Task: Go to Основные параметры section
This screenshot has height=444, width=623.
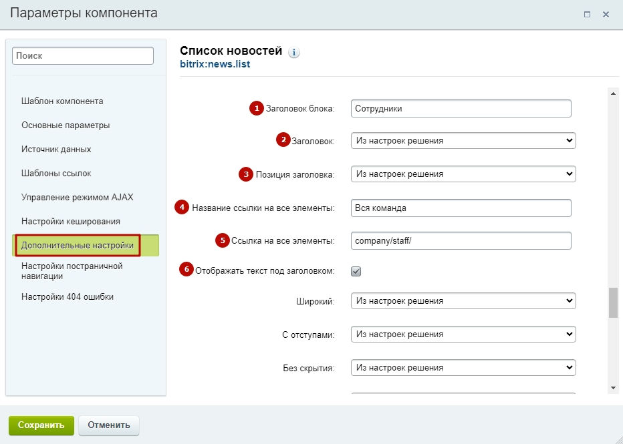Action: pos(66,126)
